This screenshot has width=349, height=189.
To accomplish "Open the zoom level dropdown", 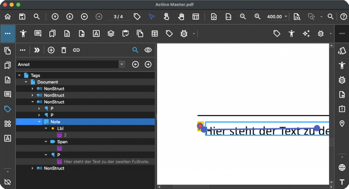I will [x=286, y=17].
